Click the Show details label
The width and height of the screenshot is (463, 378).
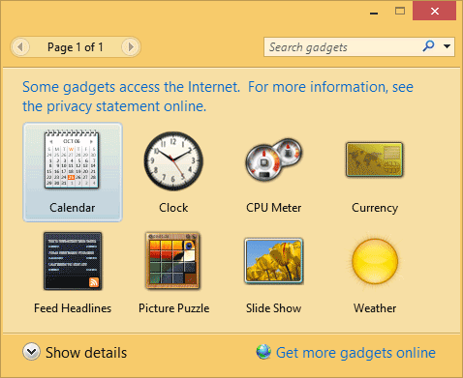tap(86, 352)
